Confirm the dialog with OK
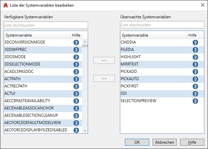The image size is (208, 149). tap(137, 142)
